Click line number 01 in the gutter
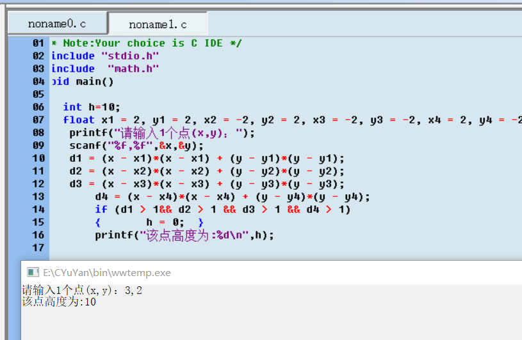 [38, 43]
